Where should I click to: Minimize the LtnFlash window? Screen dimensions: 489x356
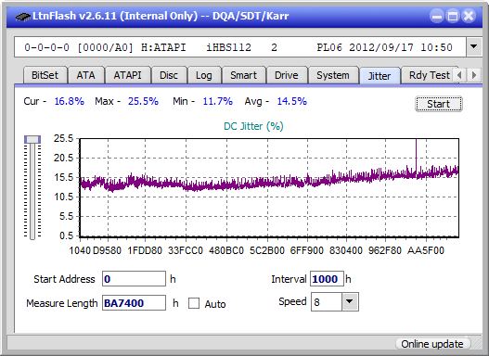point(437,16)
